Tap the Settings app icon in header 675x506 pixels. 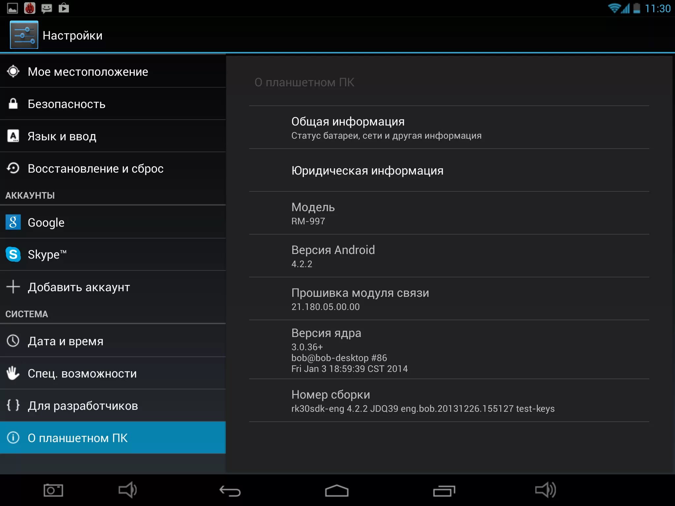point(24,35)
